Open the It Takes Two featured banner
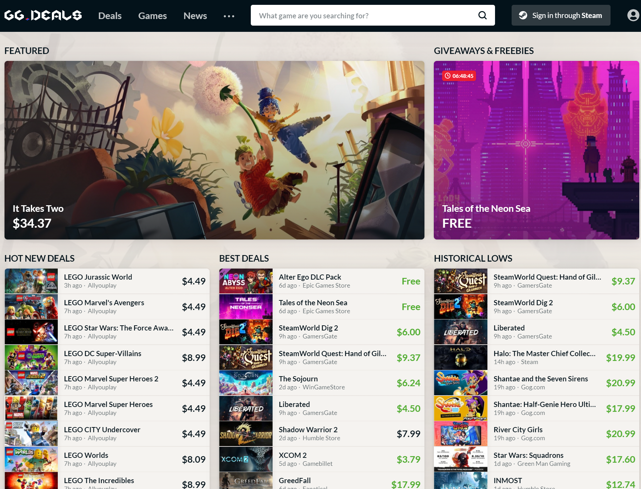Screen dimensions: 641x489 pyautogui.click(x=214, y=150)
